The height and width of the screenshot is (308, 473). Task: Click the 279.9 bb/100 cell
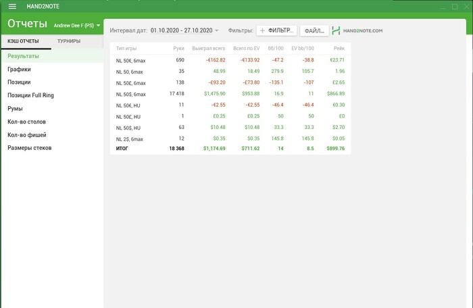[x=277, y=72]
